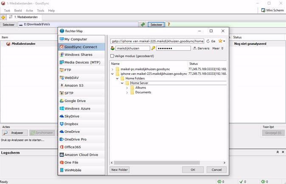Expand the Documents folder

pyautogui.click(x=127, y=93)
